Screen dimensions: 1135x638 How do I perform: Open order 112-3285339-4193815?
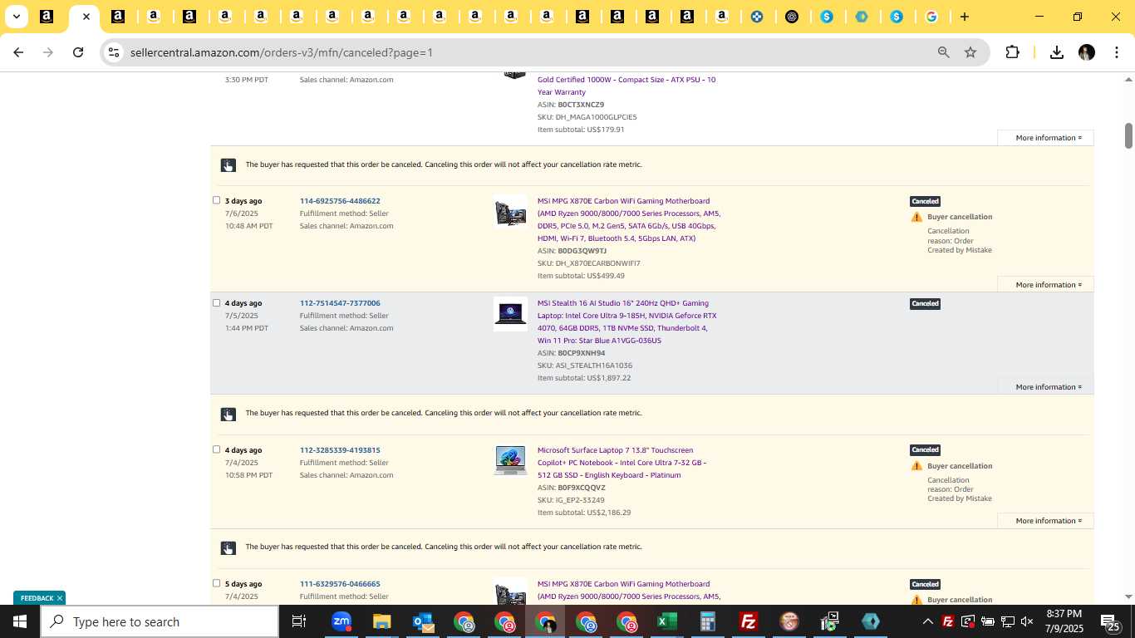[x=340, y=450]
